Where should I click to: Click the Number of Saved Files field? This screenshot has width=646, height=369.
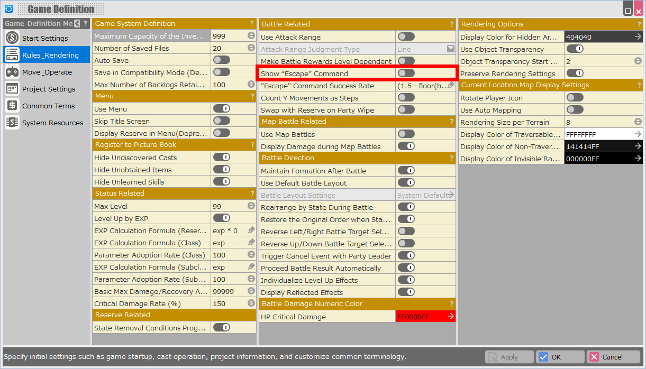(229, 48)
